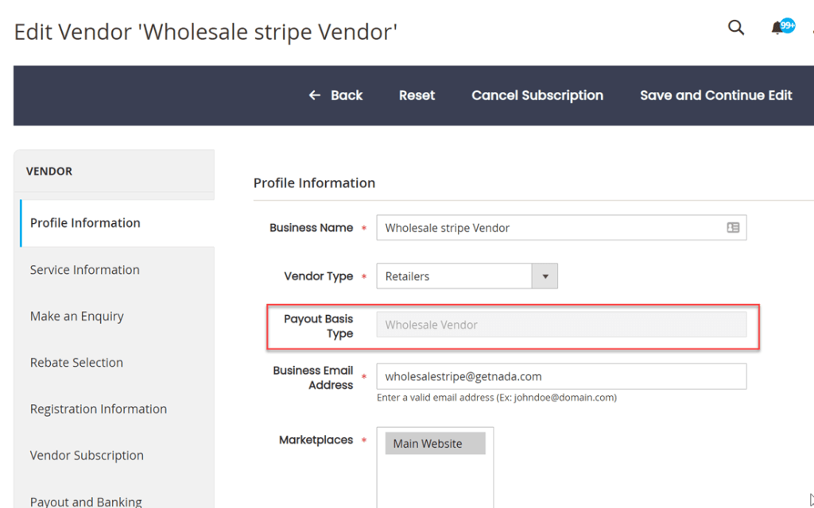Click the Reset button

[417, 95]
